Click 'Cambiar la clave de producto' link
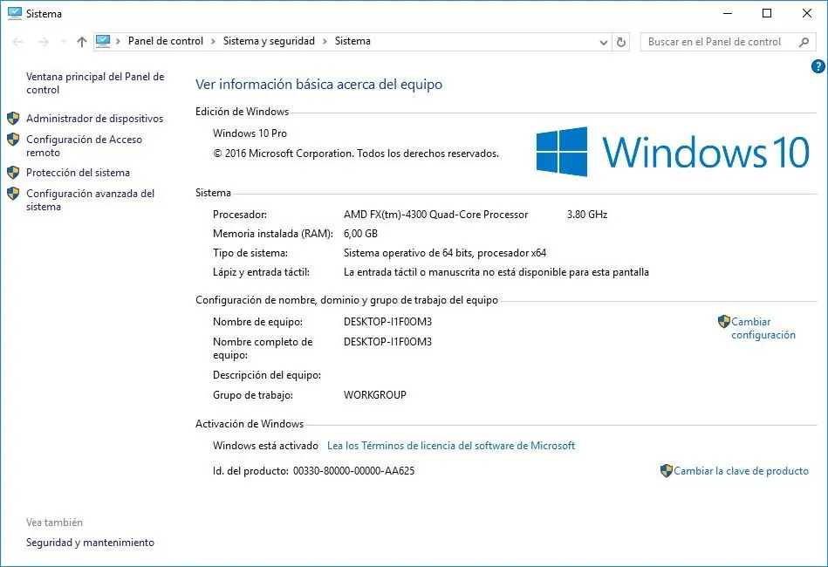828x567 pixels. [x=741, y=471]
